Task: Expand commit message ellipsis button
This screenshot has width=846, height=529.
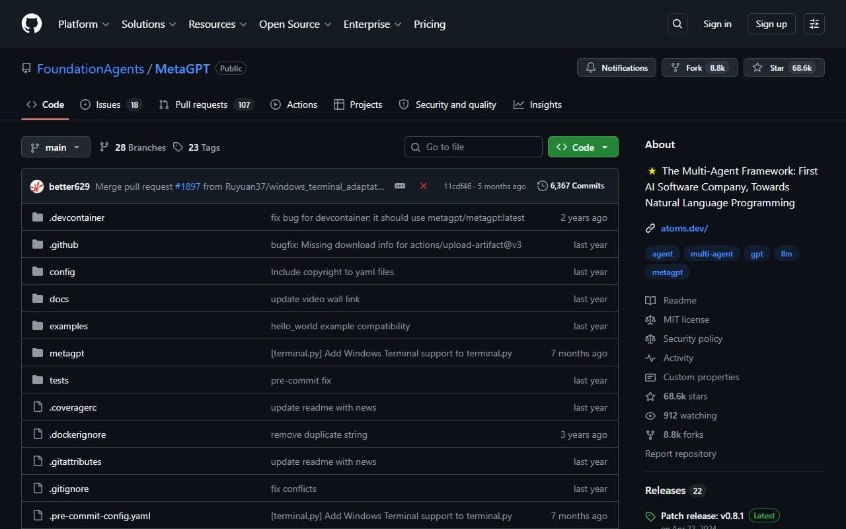Action: pyautogui.click(x=400, y=186)
